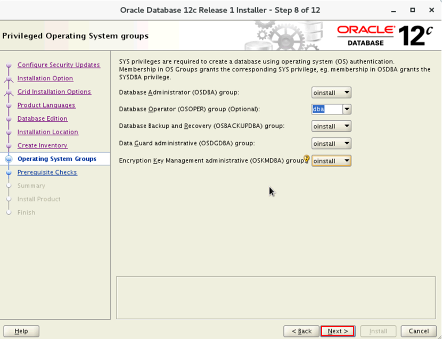Click the Database Backup and Recovery (OSBACKUPDBA) label
The height and width of the screenshot is (339, 442).
(202, 126)
